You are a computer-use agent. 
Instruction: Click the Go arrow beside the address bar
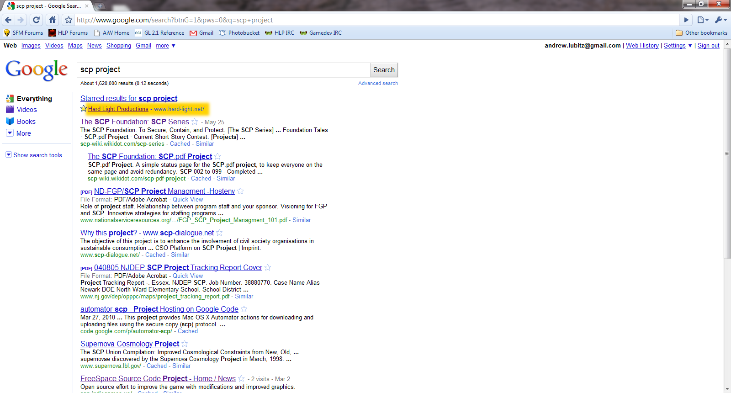point(686,20)
